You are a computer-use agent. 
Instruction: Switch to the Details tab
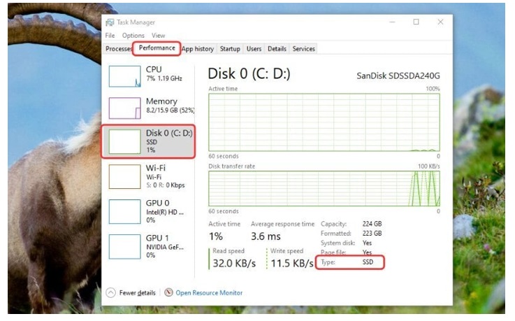click(x=277, y=49)
